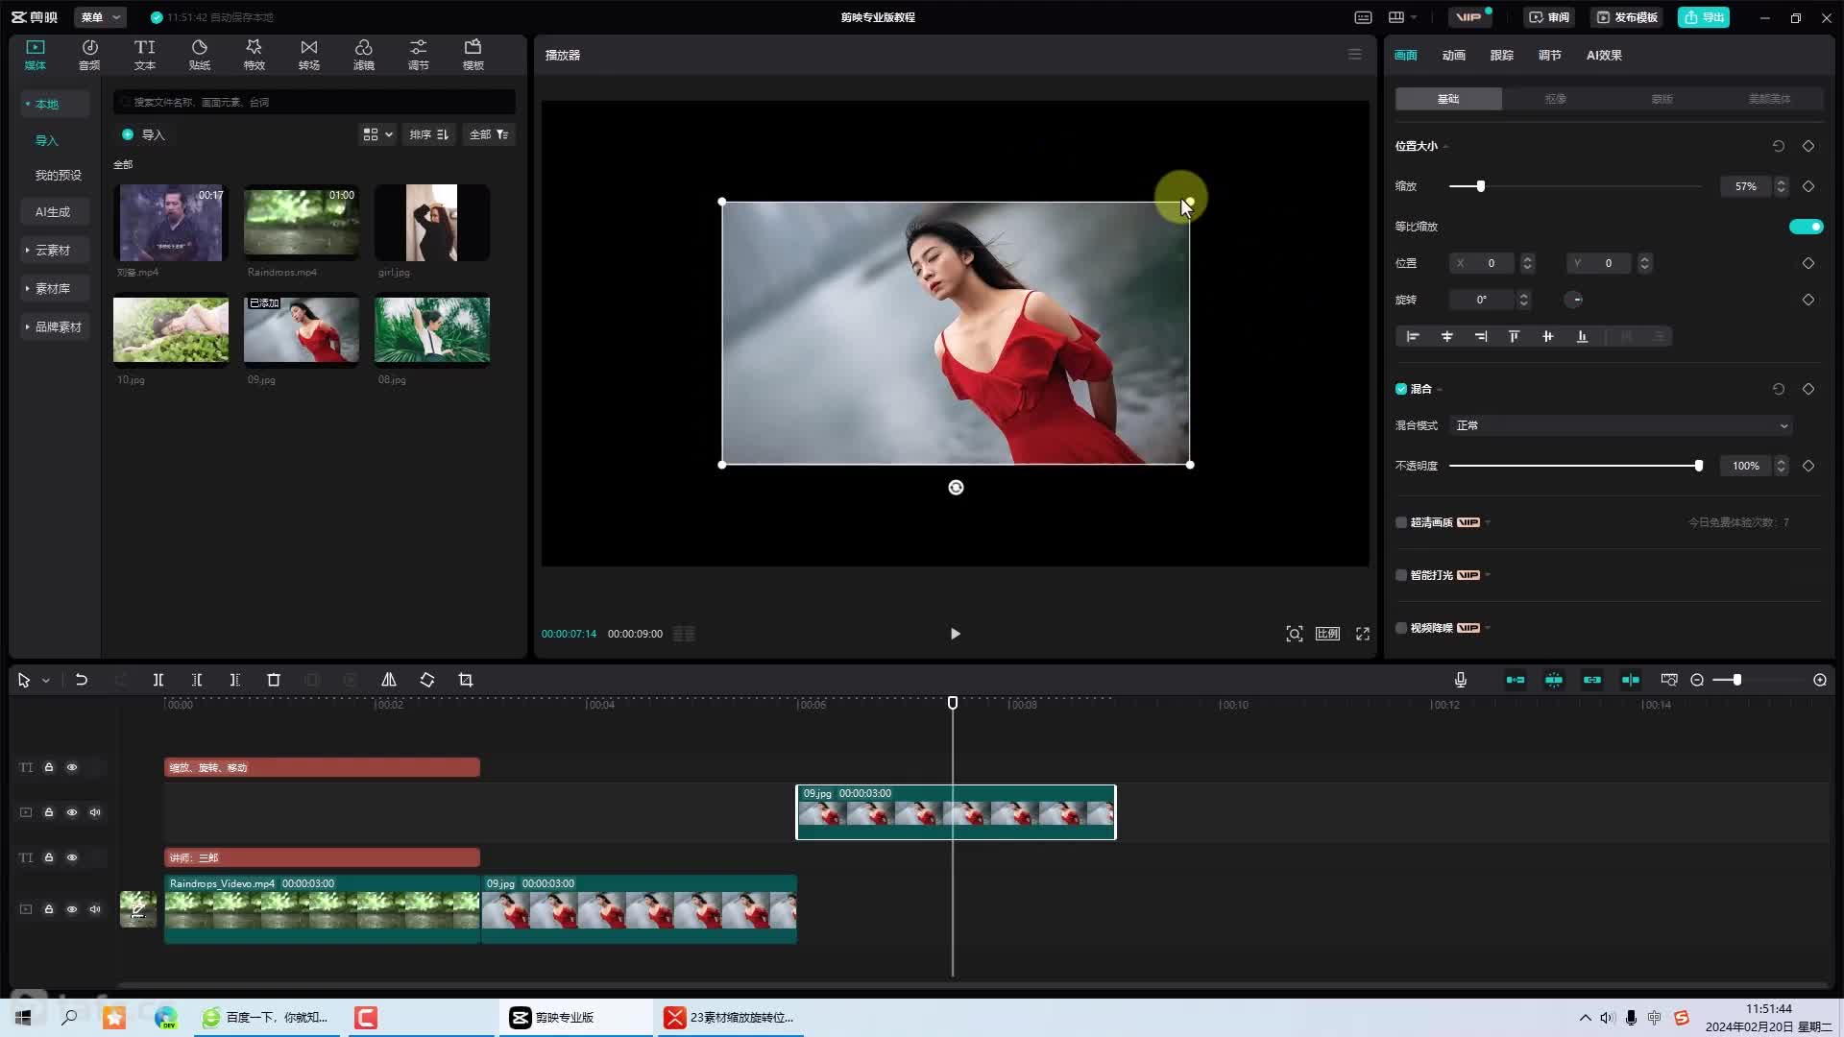Open the 音频 (audio) panel icon
The image size is (1844, 1037).
pos(89,55)
